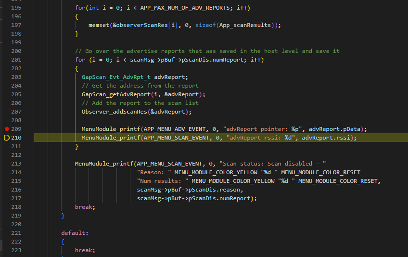Image resolution: width=408 pixels, height=257 pixels.
Task: Click advReport.pData on line 209
Action: click(334, 129)
